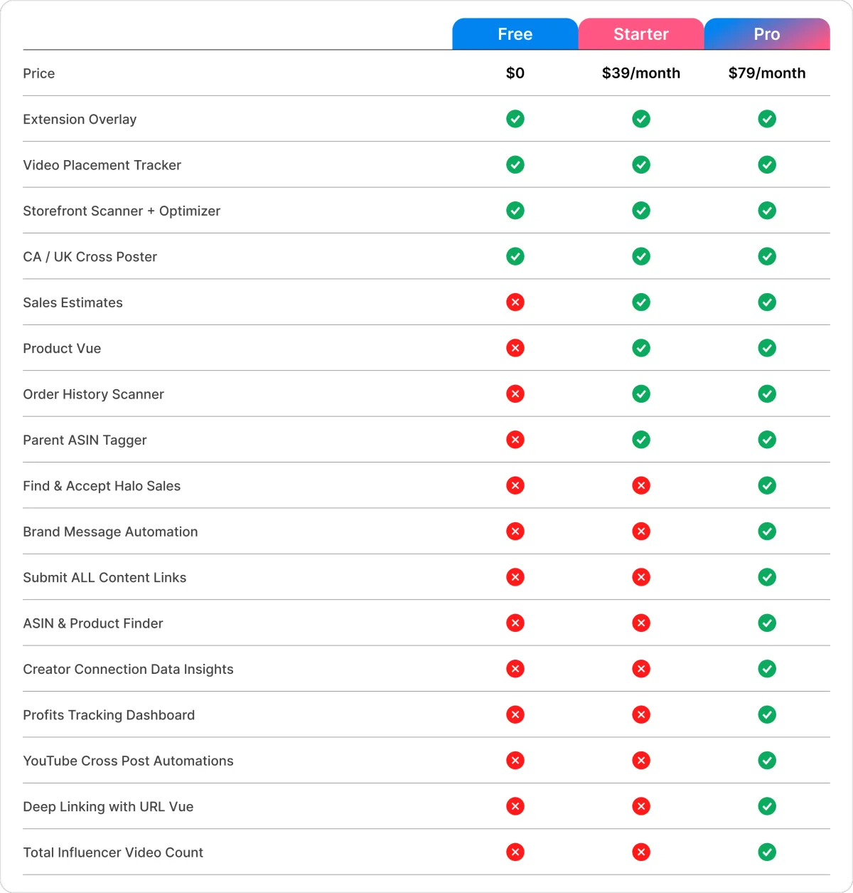Click Starter red X for Profits Tracking Dashboard
Viewport: 853px width, 893px height.
click(641, 715)
